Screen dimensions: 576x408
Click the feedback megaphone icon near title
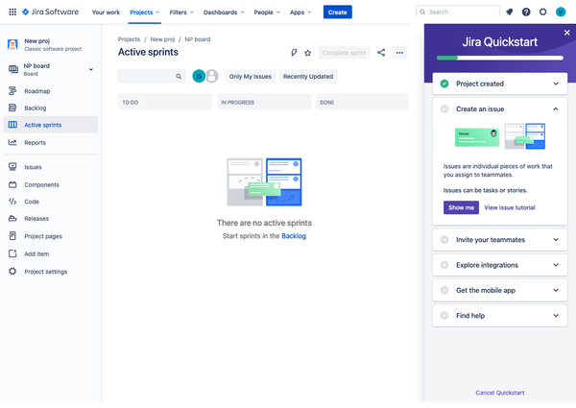(294, 53)
